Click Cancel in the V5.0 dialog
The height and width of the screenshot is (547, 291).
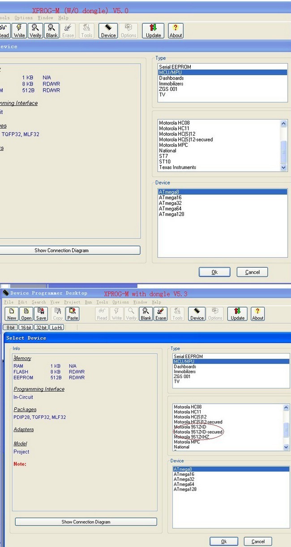[x=252, y=272]
